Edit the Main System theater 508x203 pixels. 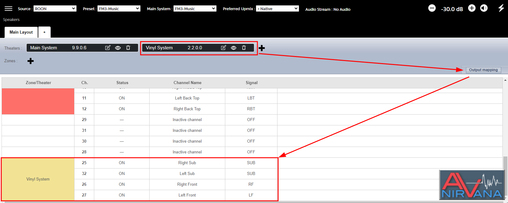(108, 48)
